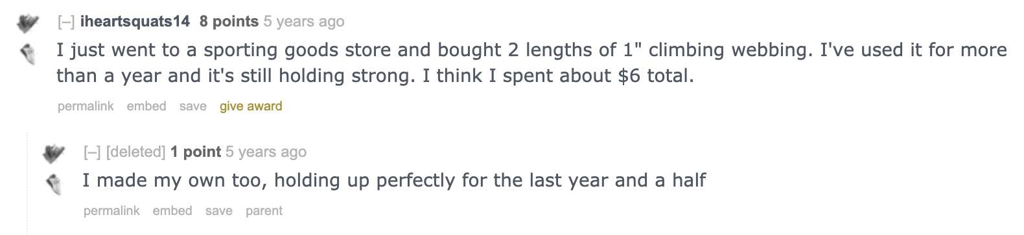This screenshot has width=1024, height=235.
Task: Click the timestamp on iheartsquats14's comment
Action: coord(304,22)
